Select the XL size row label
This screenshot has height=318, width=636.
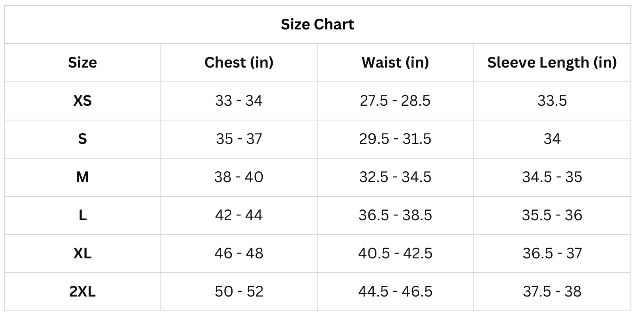point(82,254)
